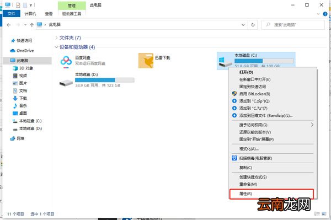331x220 pixels.
Task: Open quick access toolbar customize dropdown
Action: point(31,6)
